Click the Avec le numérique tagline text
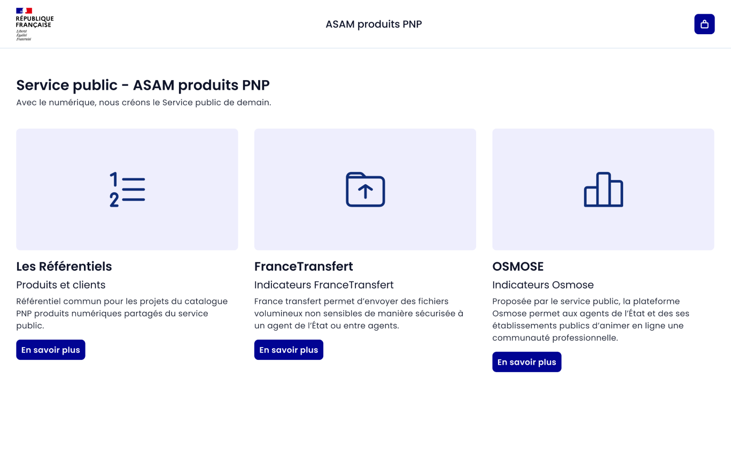Viewport: 731px width, 456px height. 144,103
